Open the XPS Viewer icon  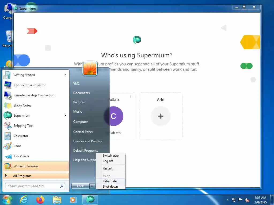7,156
